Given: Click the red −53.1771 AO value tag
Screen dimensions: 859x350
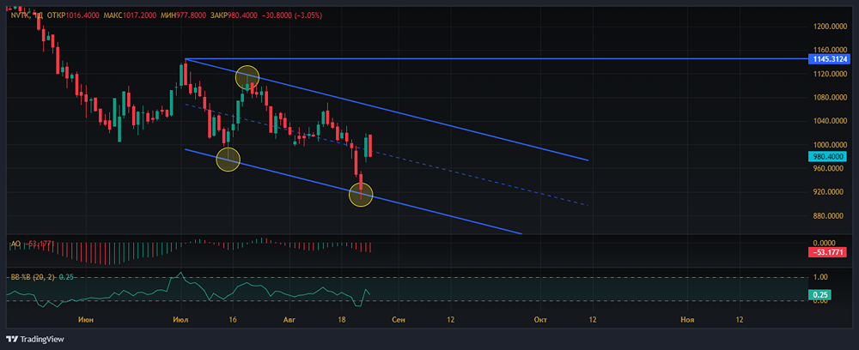Looking at the screenshot, I should (x=828, y=252).
